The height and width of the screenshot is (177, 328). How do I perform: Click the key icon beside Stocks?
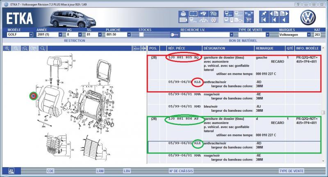pyautogui.click(x=175, y=35)
